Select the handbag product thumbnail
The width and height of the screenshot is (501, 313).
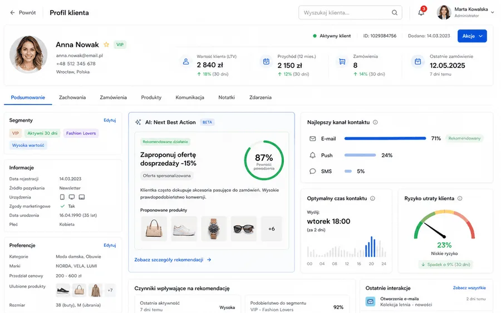[154, 228]
